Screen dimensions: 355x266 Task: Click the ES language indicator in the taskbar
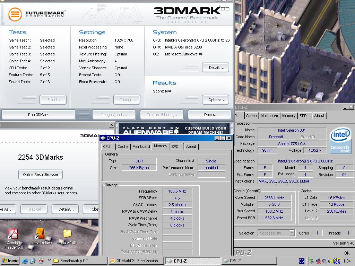click(302, 261)
